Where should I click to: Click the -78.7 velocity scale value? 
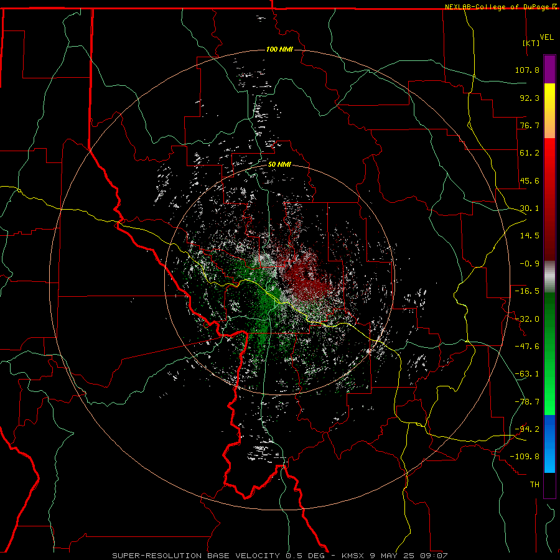click(x=527, y=401)
